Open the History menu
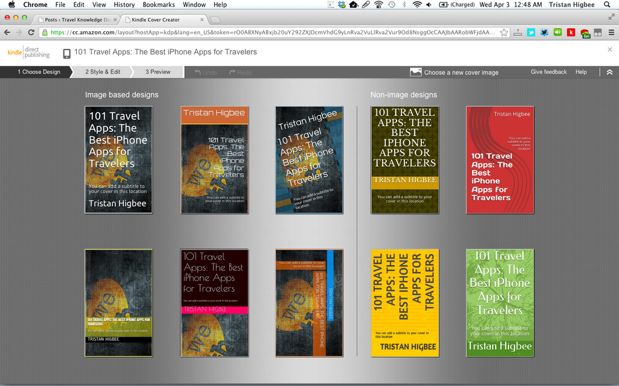Image resolution: width=619 pixels, height=386 pixels. tap(125, 5)
